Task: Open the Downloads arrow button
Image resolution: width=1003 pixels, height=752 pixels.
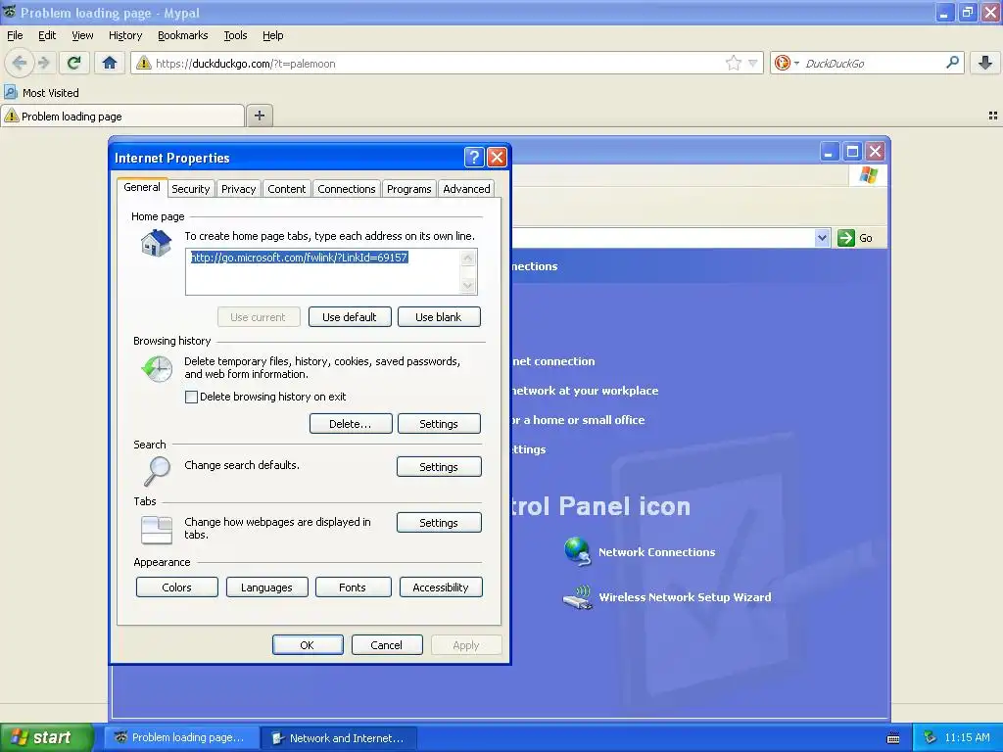Action: click(985, 63)
